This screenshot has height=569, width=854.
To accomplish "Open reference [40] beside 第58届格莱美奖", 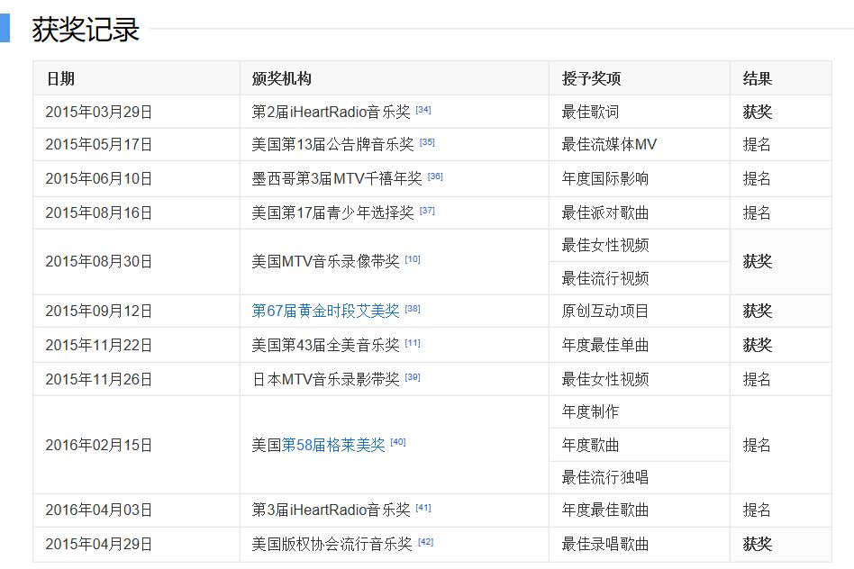I will click(x=398, y=442).
